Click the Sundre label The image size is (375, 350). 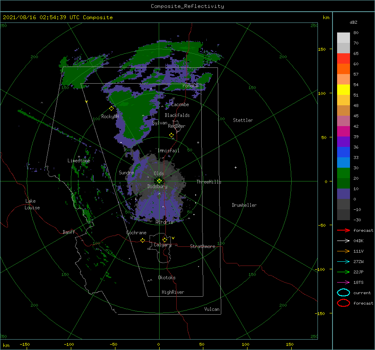(126, 172)
